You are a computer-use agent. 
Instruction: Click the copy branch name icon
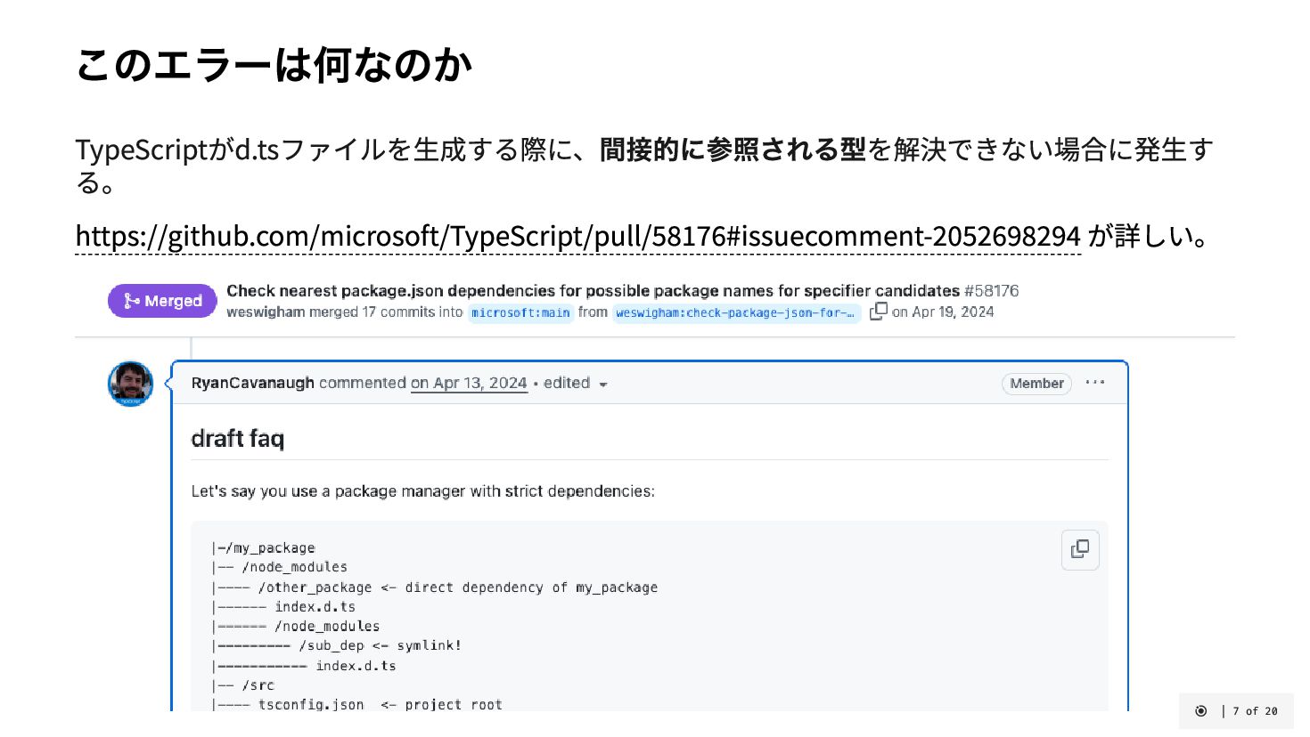click(x=879, y=311)
